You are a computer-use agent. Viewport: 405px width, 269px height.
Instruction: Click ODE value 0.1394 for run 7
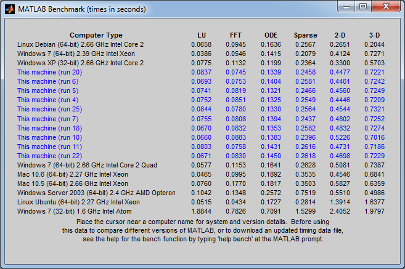(271, 119)
